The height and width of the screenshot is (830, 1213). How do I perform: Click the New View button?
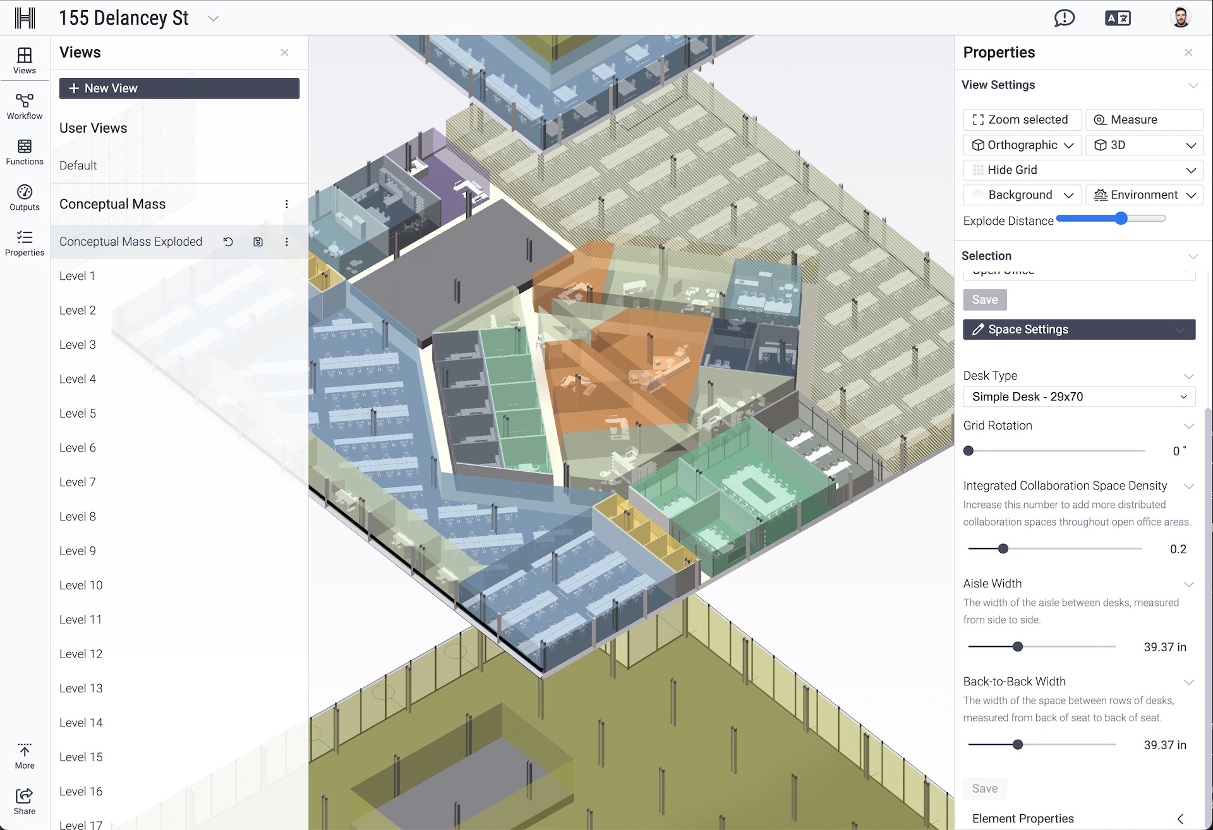(x=179, y=88)
